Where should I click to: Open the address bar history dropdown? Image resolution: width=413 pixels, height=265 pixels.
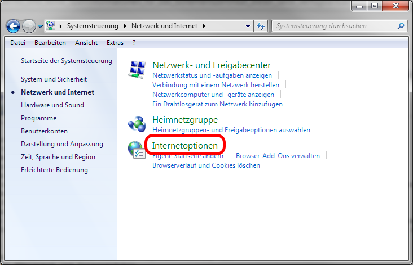(248, 26)
